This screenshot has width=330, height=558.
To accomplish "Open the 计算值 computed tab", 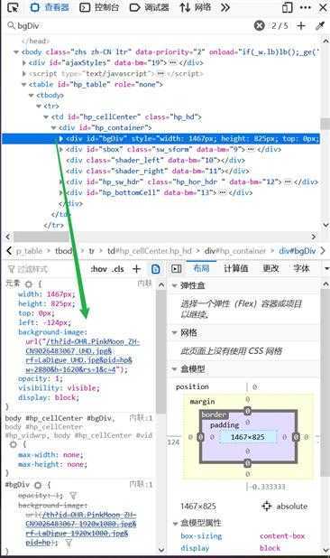I will pyautogui.click(x=236, y=268).
